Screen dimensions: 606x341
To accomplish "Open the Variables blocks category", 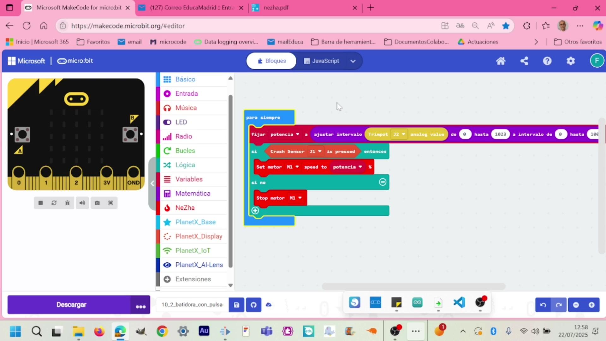I will click(x=189, y=179).
